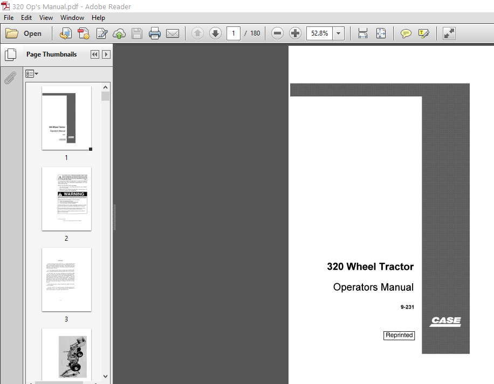The height and width of the screenshot is (384, 494).
Task: Select the highlight text tool
Action: tap(424, 33)
